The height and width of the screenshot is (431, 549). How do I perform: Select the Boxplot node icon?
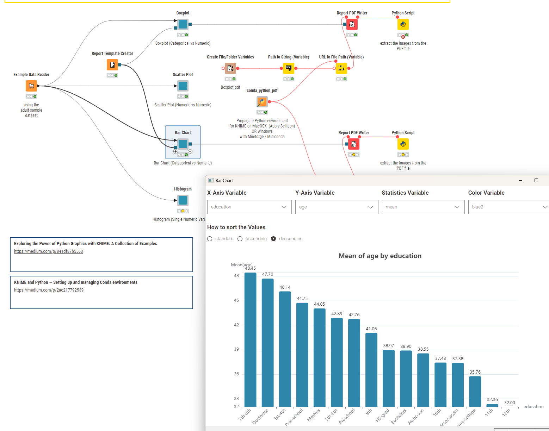183,24
